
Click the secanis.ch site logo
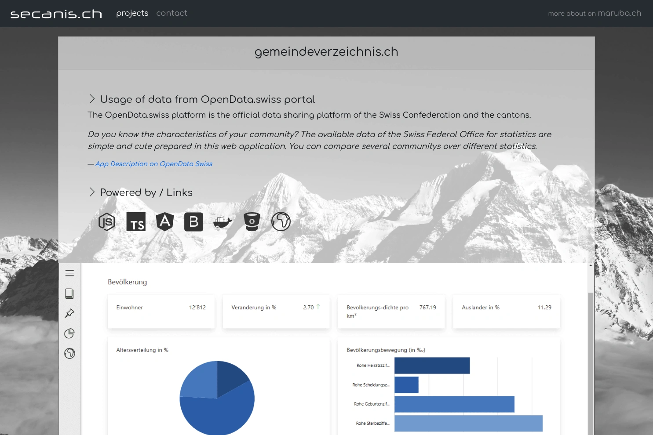click(x=56, y=14)
